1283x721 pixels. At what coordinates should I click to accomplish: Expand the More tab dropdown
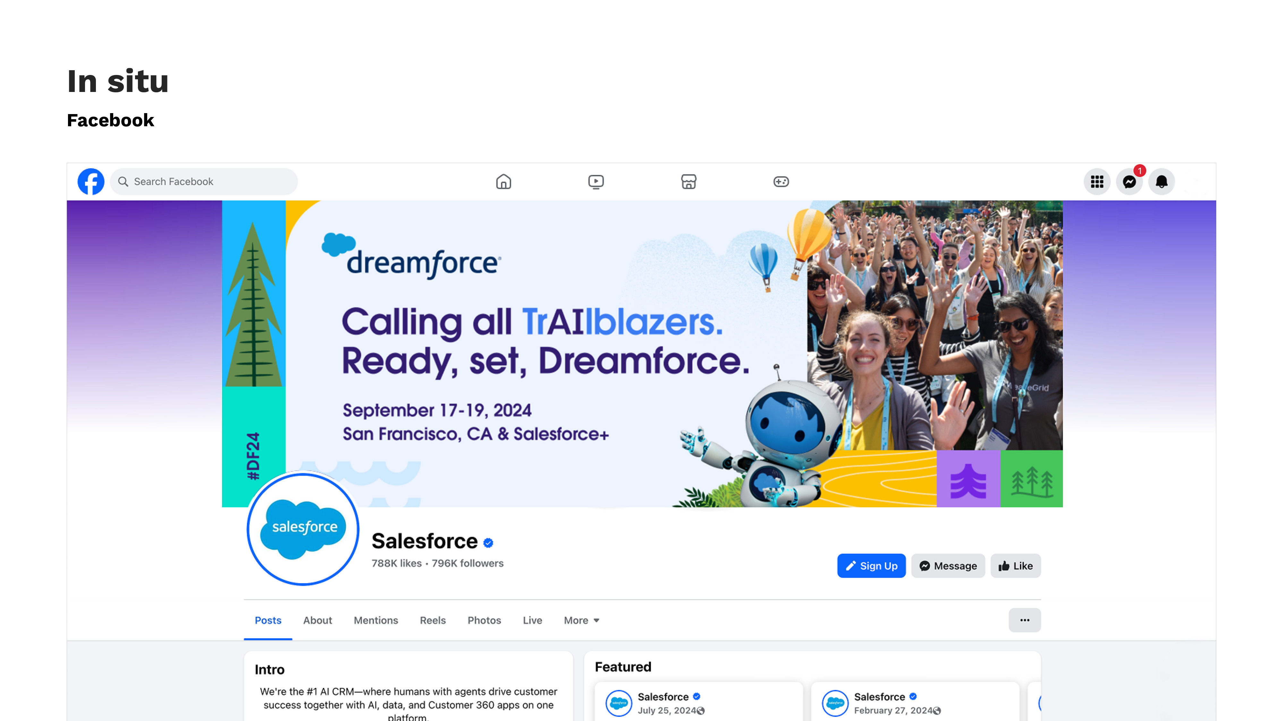click(x=581, y=620)
